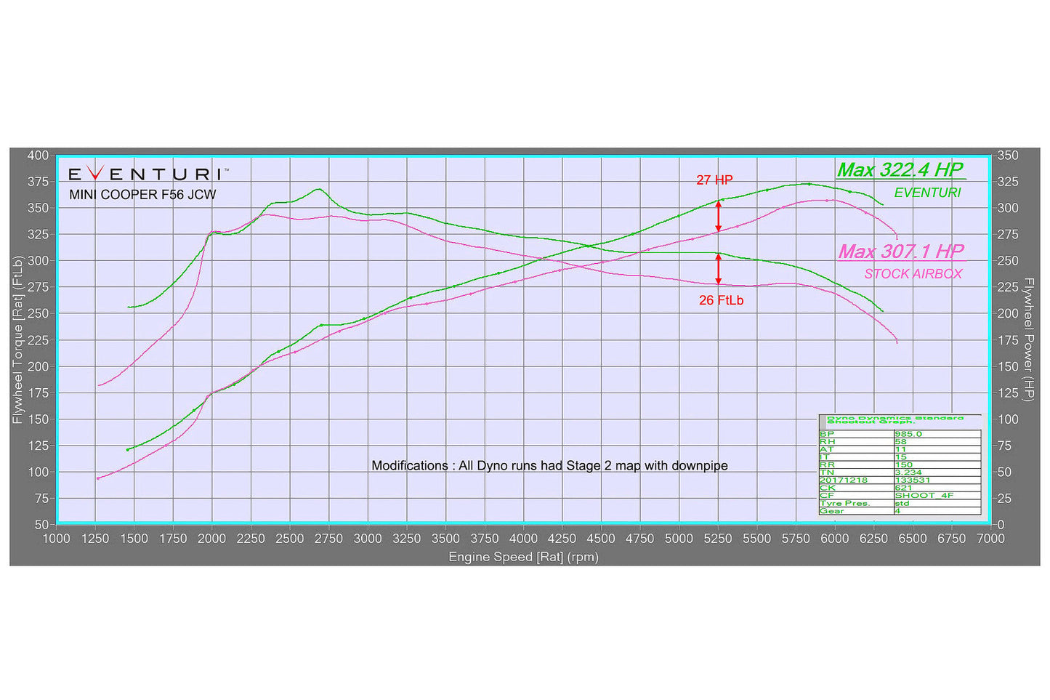Viewport: 1050px width, 700px height.
Task: Click the '4000' rpm axis tick label
Action: tap(523, 539)
